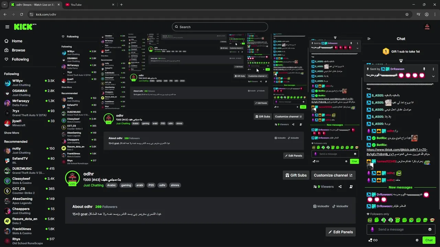Click the channel points dots icon
Image resolution: width=440 pixels, height=247 pixels.
pos(370,240)
